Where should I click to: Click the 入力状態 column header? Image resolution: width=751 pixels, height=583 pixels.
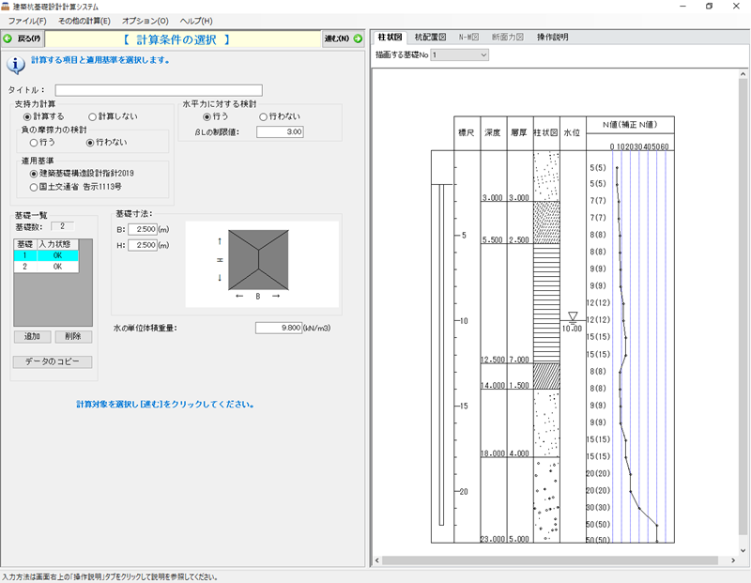[57, 244]
